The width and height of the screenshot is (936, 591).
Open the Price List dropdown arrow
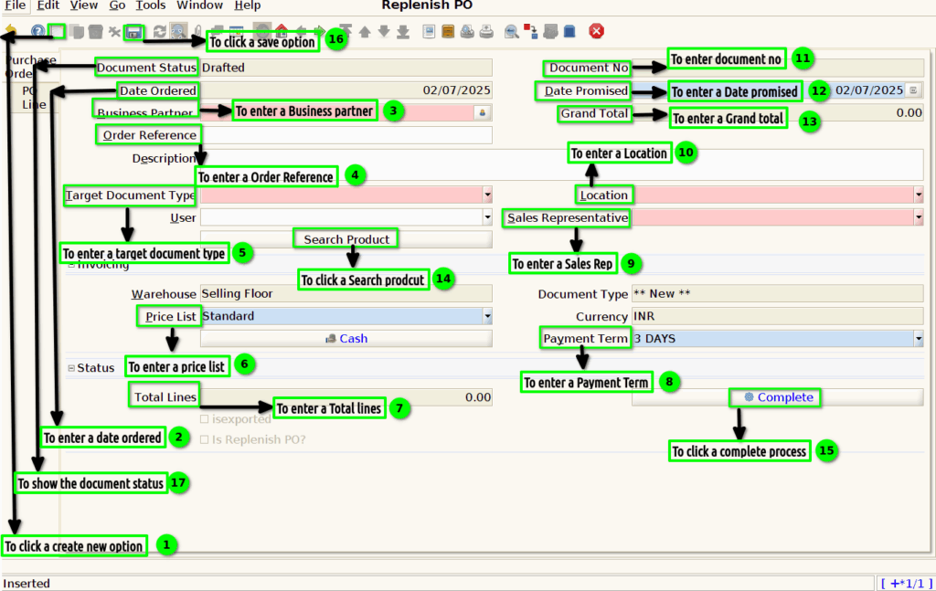point(488,316)
